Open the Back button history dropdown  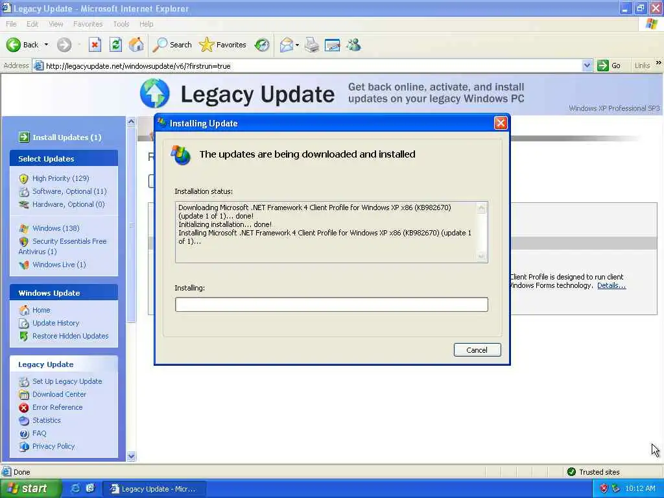[46, 45]
